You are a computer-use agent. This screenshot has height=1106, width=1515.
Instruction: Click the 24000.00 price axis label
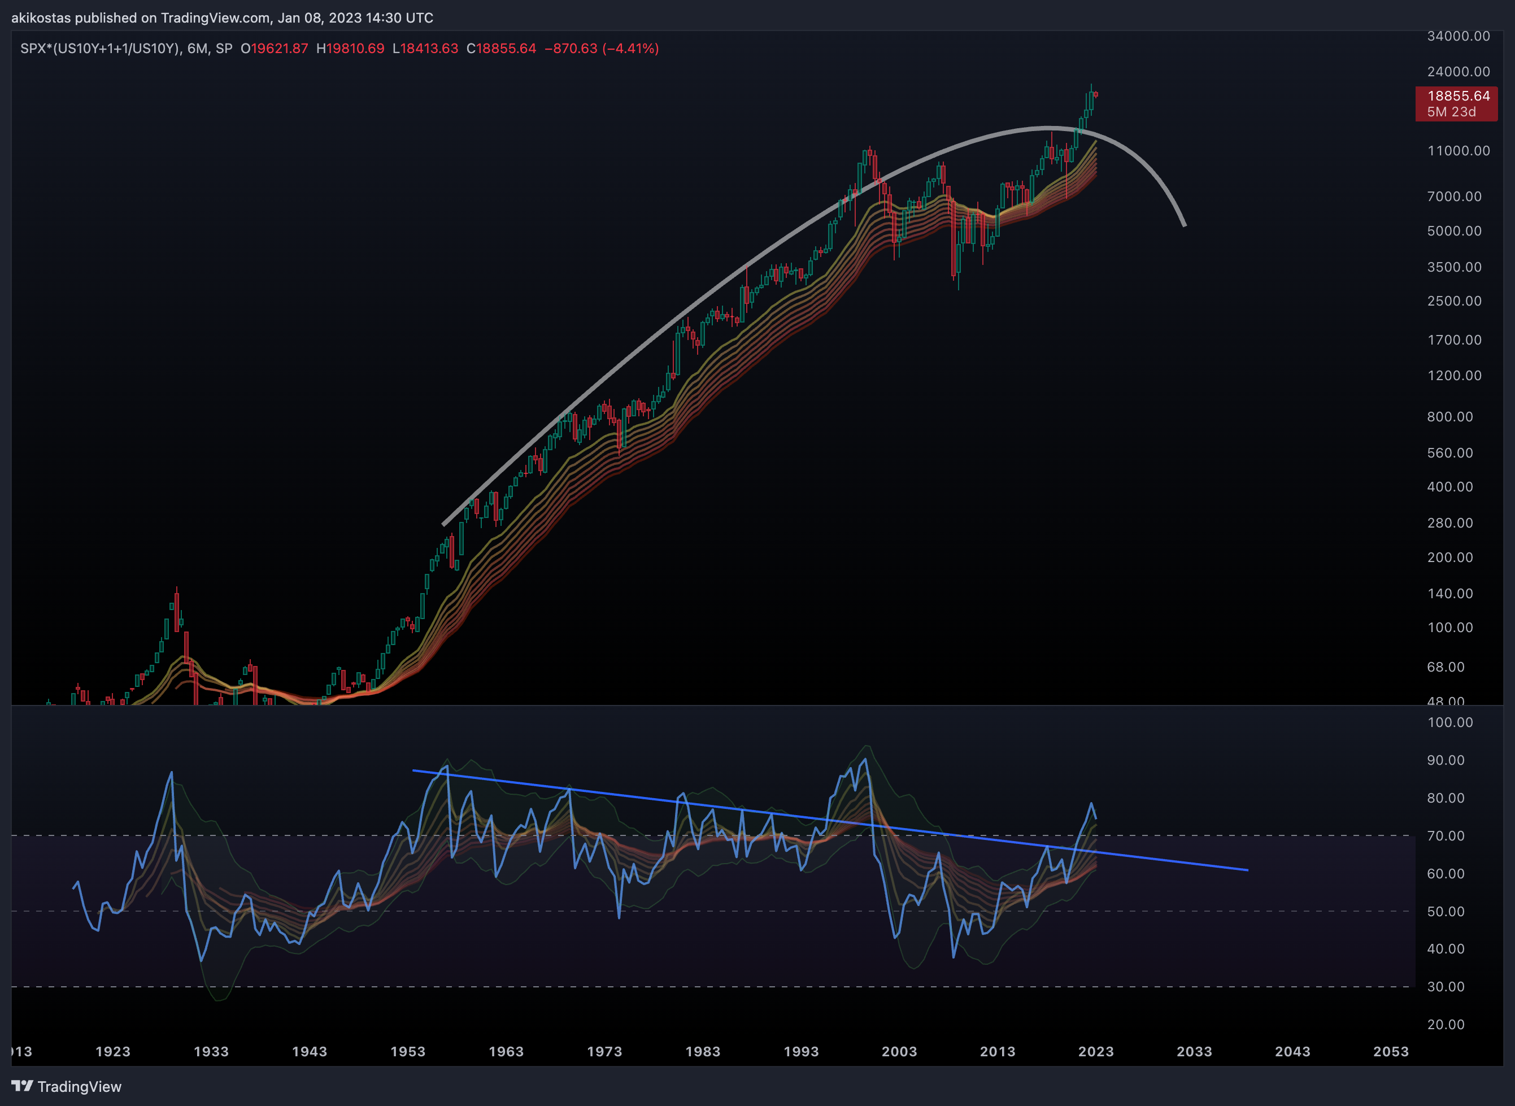(1459, 72)
